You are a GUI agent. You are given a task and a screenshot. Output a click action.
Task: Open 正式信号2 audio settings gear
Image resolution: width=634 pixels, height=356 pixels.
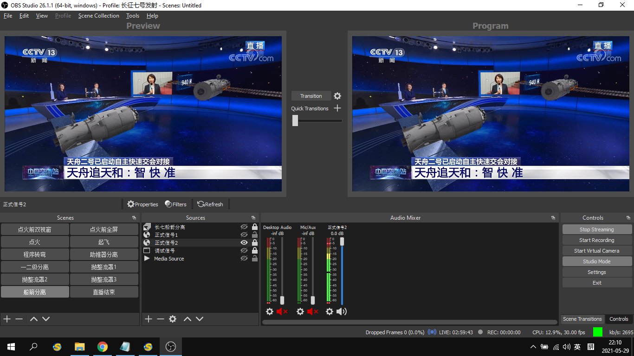coord(330,311)
